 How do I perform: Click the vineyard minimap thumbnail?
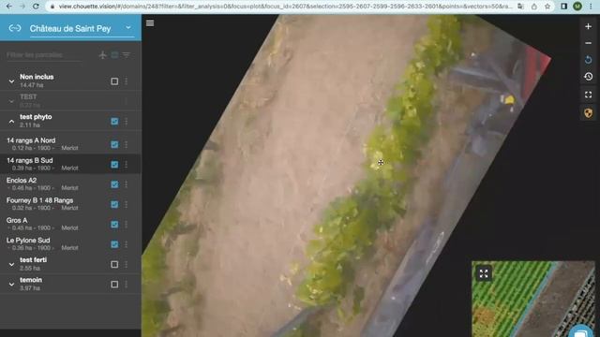(533, 299)
